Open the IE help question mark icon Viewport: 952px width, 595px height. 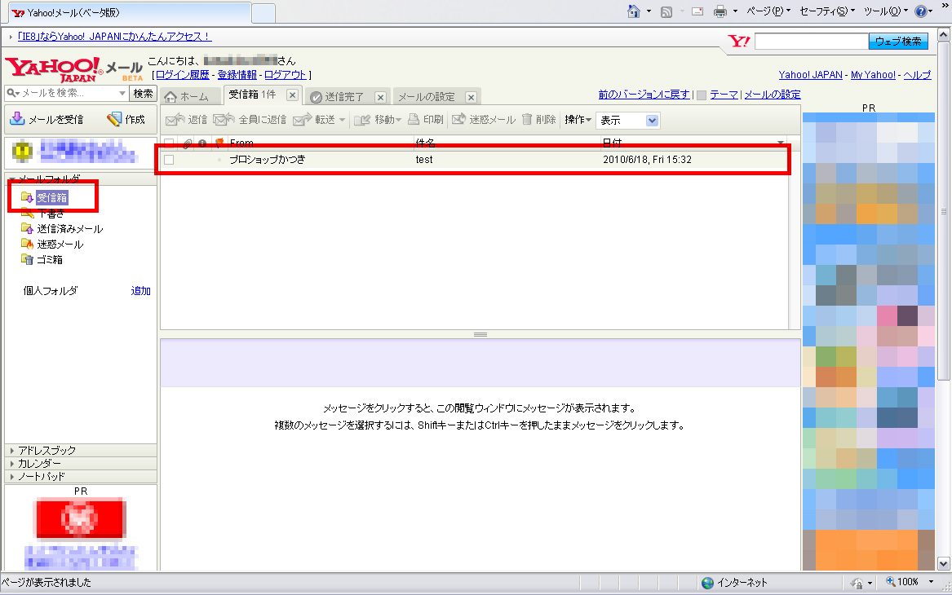(x=920, y=11)
